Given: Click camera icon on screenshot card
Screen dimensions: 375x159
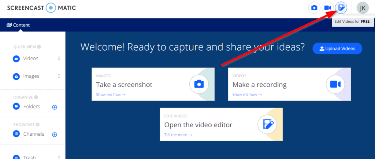Looking at the screenshot, I should (199, 84).
